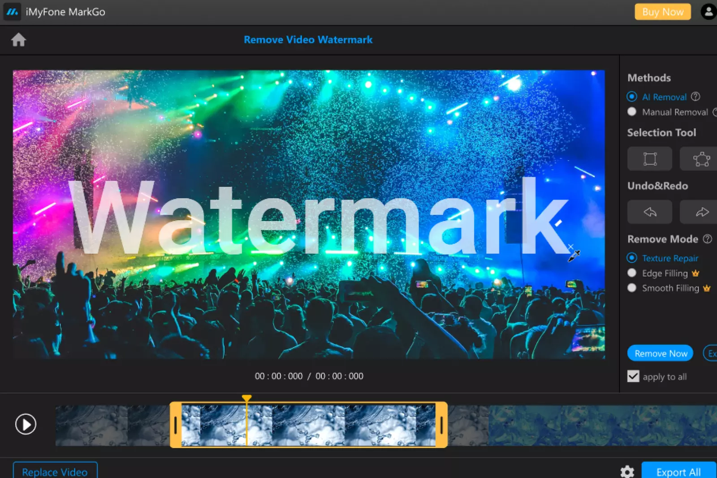Click the crown icon beside Smooth Filling
This screenshot has height=478, width=717.
707,288
